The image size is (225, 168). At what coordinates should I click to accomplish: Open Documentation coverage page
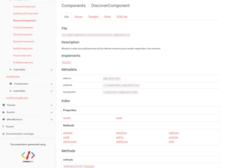[20, 134]
